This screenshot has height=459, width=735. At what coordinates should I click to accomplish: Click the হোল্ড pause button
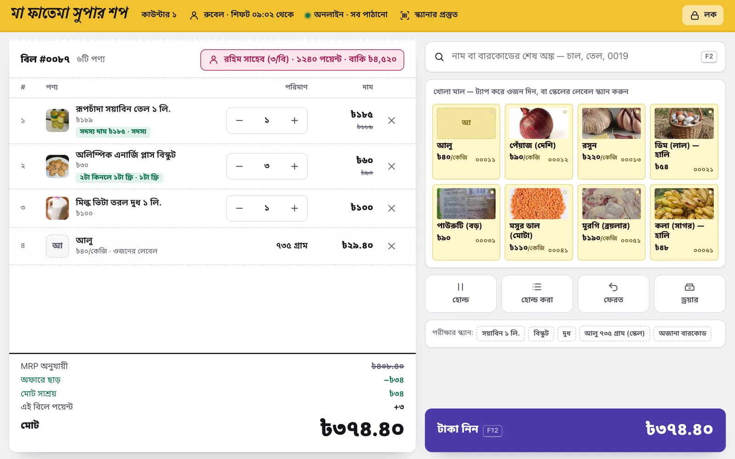(x=461, y=294)
